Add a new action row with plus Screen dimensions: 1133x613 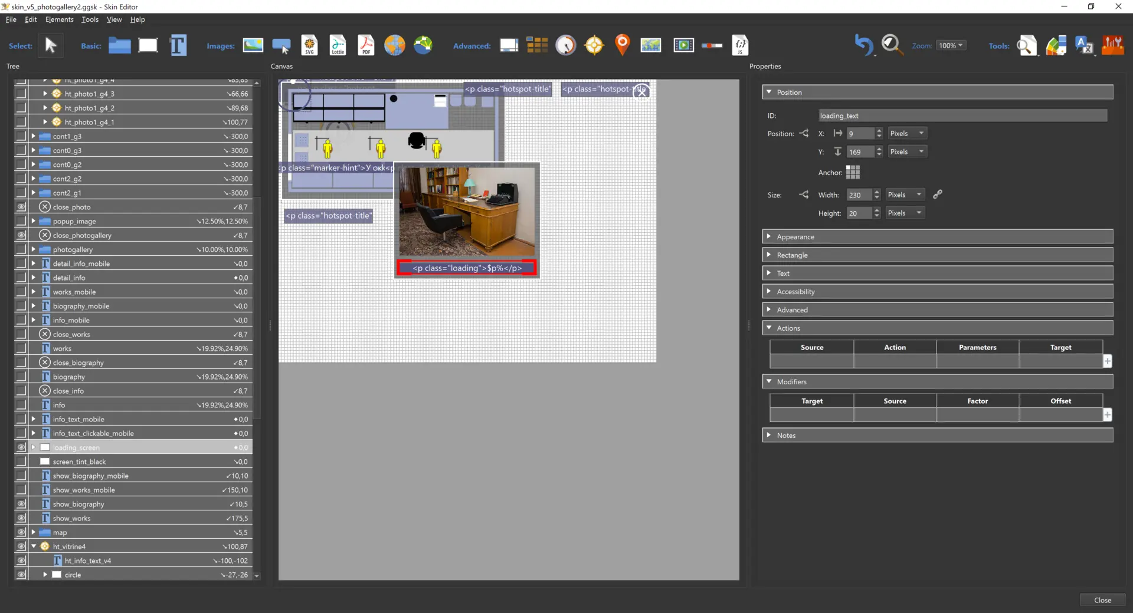pyautogui.click(x=1108, y=361)
